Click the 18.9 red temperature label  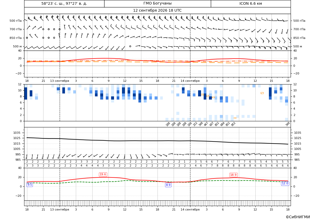click(x=233, y=175)
